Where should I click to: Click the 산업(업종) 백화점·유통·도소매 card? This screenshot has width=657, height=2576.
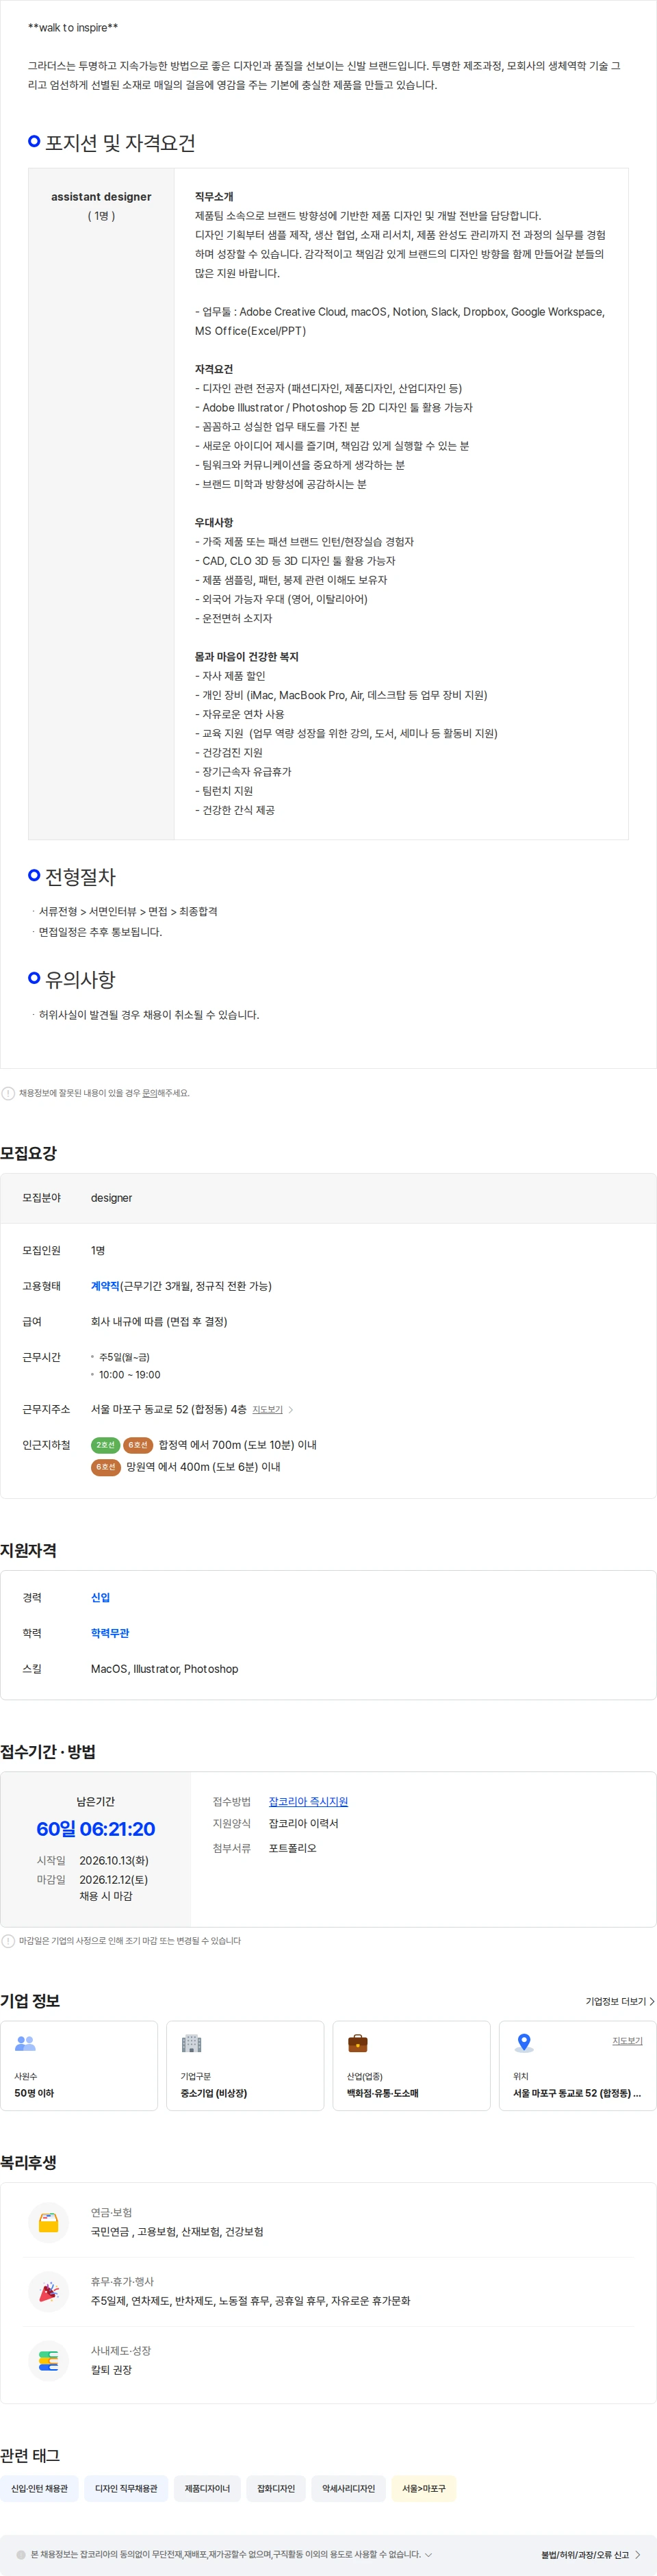tap(411, 2066)
